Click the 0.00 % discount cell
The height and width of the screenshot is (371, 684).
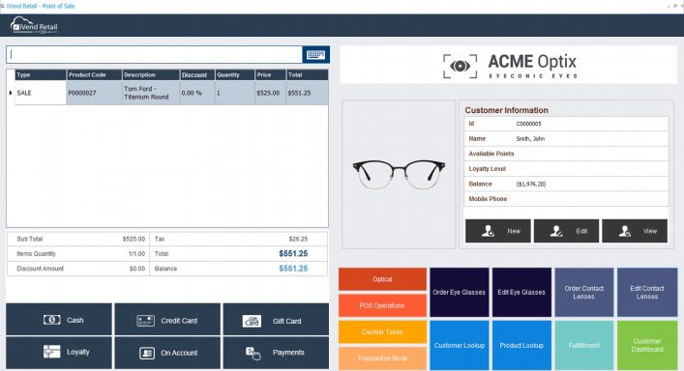(x=197, y=93)
